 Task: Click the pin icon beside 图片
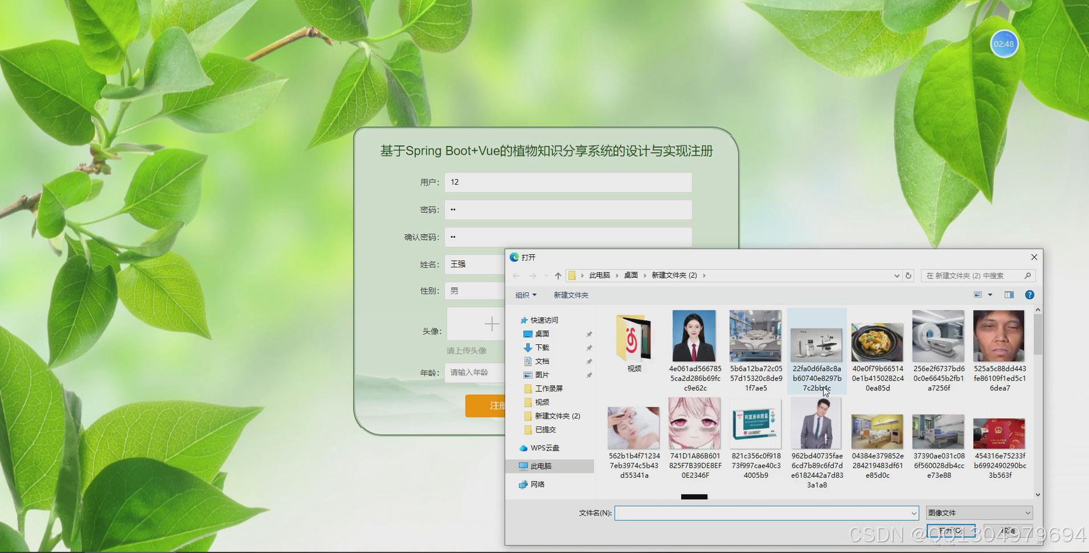589,375
